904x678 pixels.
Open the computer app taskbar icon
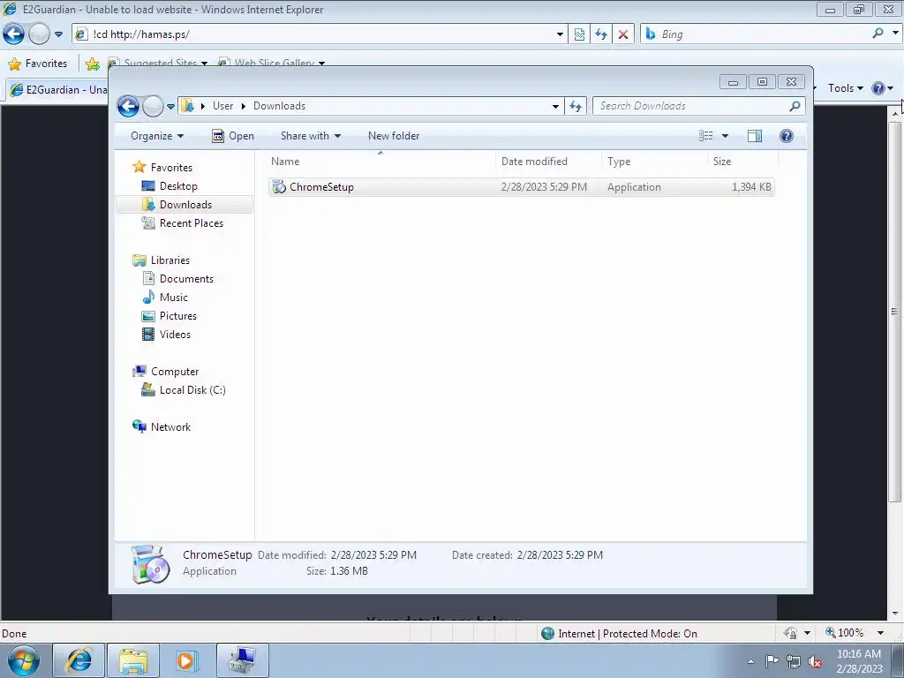pos(242,660)
